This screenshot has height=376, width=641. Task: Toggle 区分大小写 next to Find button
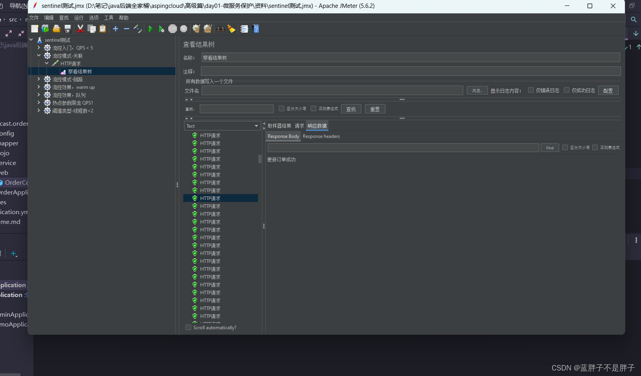565,147
